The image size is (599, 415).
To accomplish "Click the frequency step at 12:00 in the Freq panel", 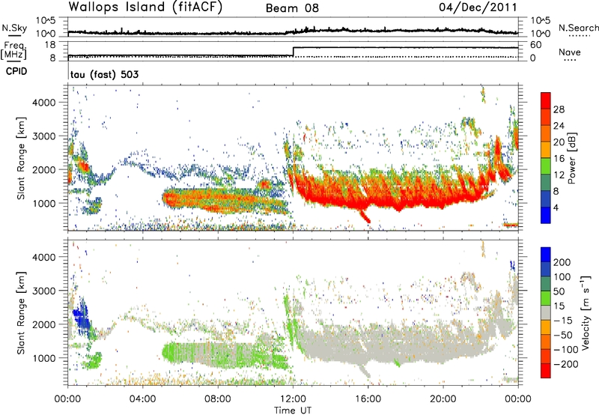I will (293, 52).
